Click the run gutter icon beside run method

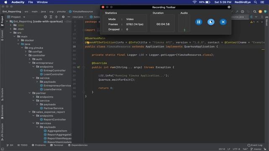click(79, 67)
